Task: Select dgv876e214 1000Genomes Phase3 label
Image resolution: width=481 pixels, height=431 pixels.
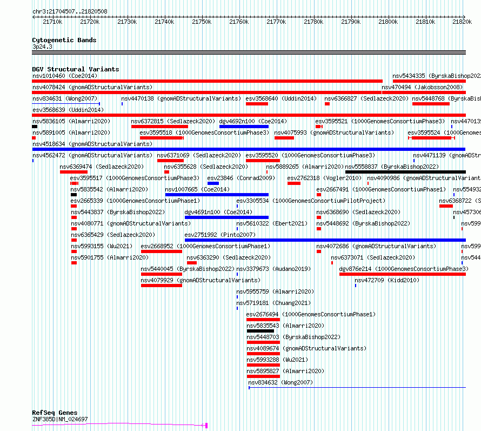Action: [x=404, y=269]
